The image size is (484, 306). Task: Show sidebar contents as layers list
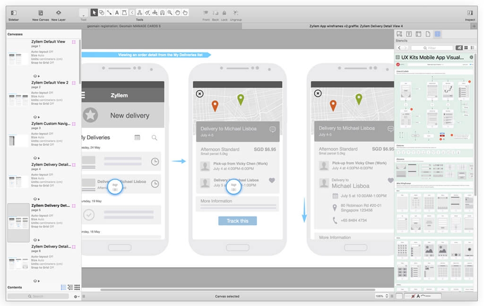(64, 287)
